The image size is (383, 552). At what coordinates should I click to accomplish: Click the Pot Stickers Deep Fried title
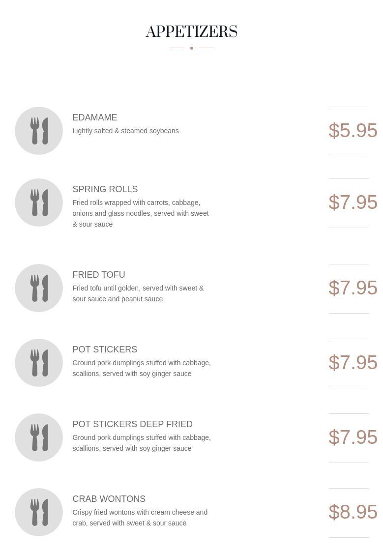point(132,424)
